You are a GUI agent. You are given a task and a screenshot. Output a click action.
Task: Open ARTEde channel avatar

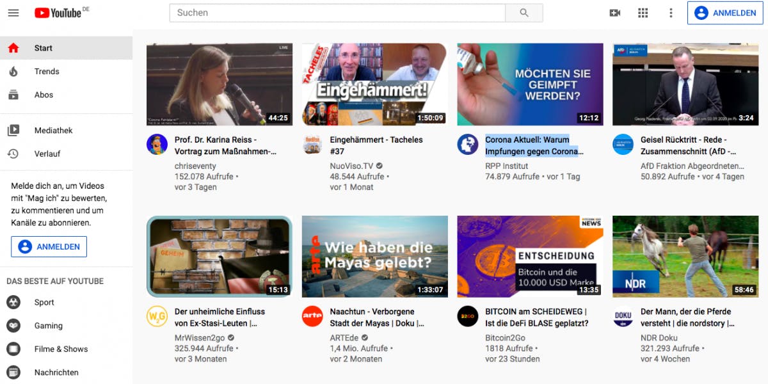point(312,317)
